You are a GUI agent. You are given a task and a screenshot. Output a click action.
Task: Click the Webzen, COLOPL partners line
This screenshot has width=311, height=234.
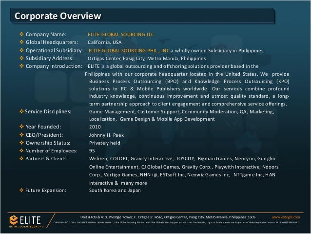[x=182, y=159]
